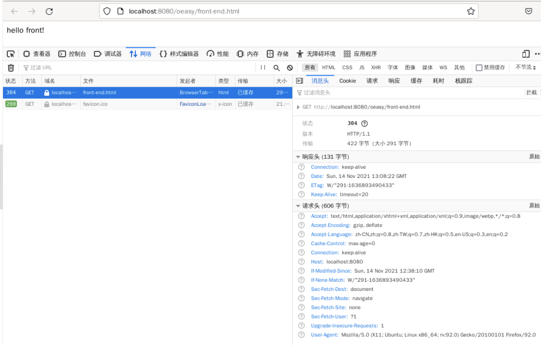541x345 pixels.
Task: Open the 调试器 debugger tab
Action: (x=108, y=54)
